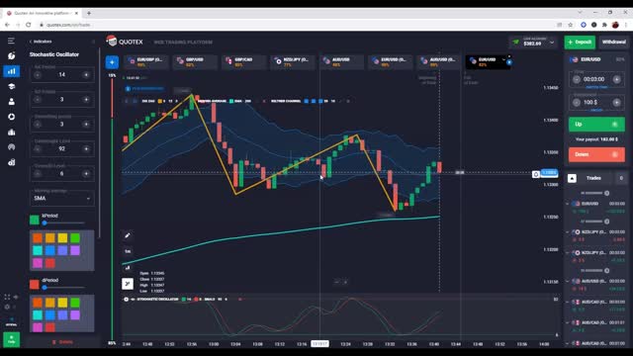Place an Up trade

click(x=596, y=125)
